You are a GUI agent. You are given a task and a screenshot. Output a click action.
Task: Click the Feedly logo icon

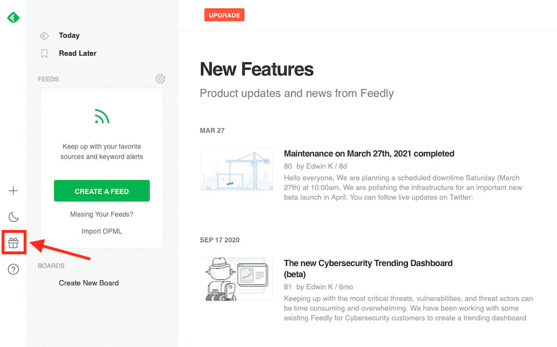tap(13, 18)
